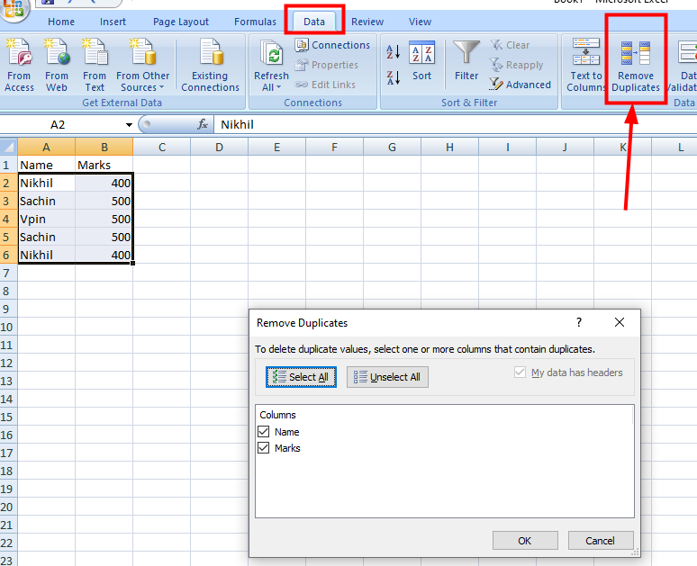Click the Connections button in ribbon
The height and width of the screenshot is (566, 697).
tap(332, 45)
